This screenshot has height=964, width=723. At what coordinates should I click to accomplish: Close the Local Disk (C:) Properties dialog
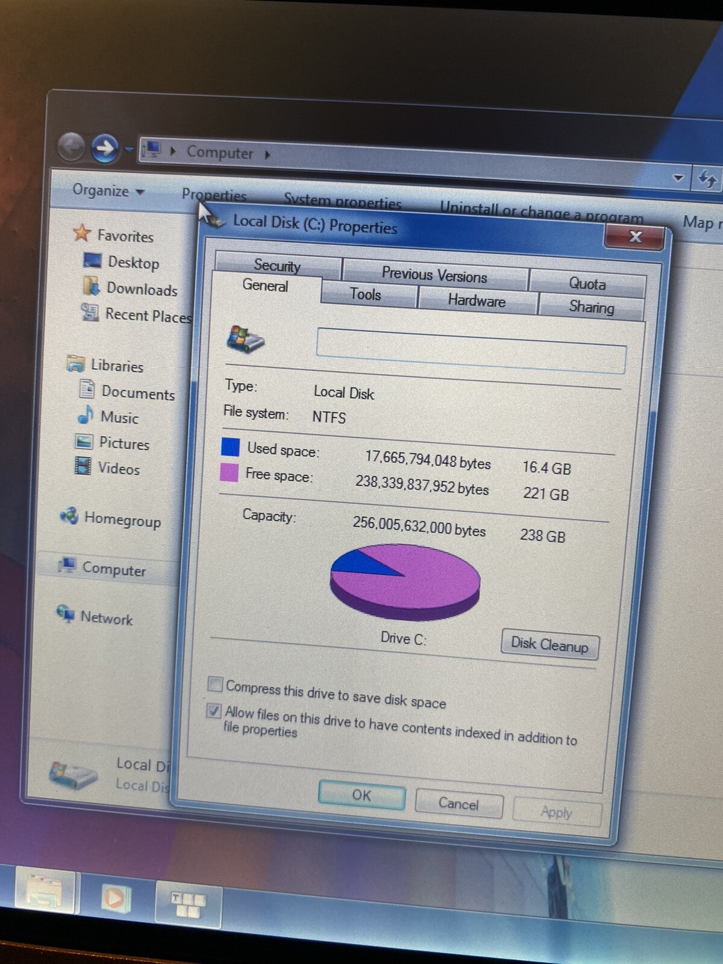pos(634,236)
